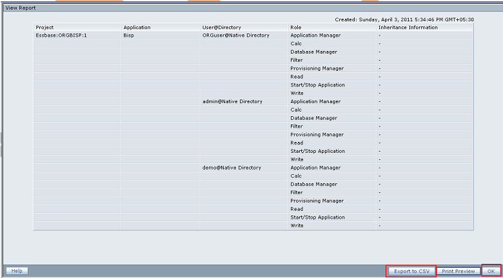The image size is (503, 278).
Task: Click the report Created timestamp text
Action: click(x=404, y=19)
